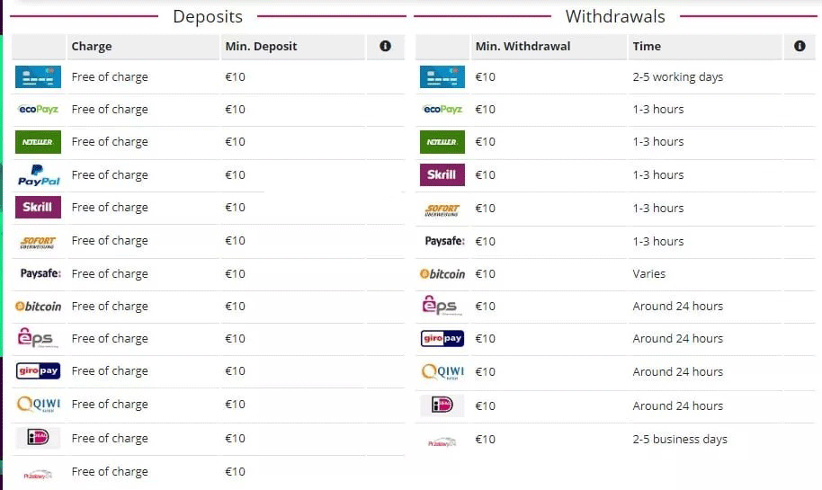The image size is (822, 490).
Task: Click the eps logo in Withdrawals
Action: (x=442, y=306)
